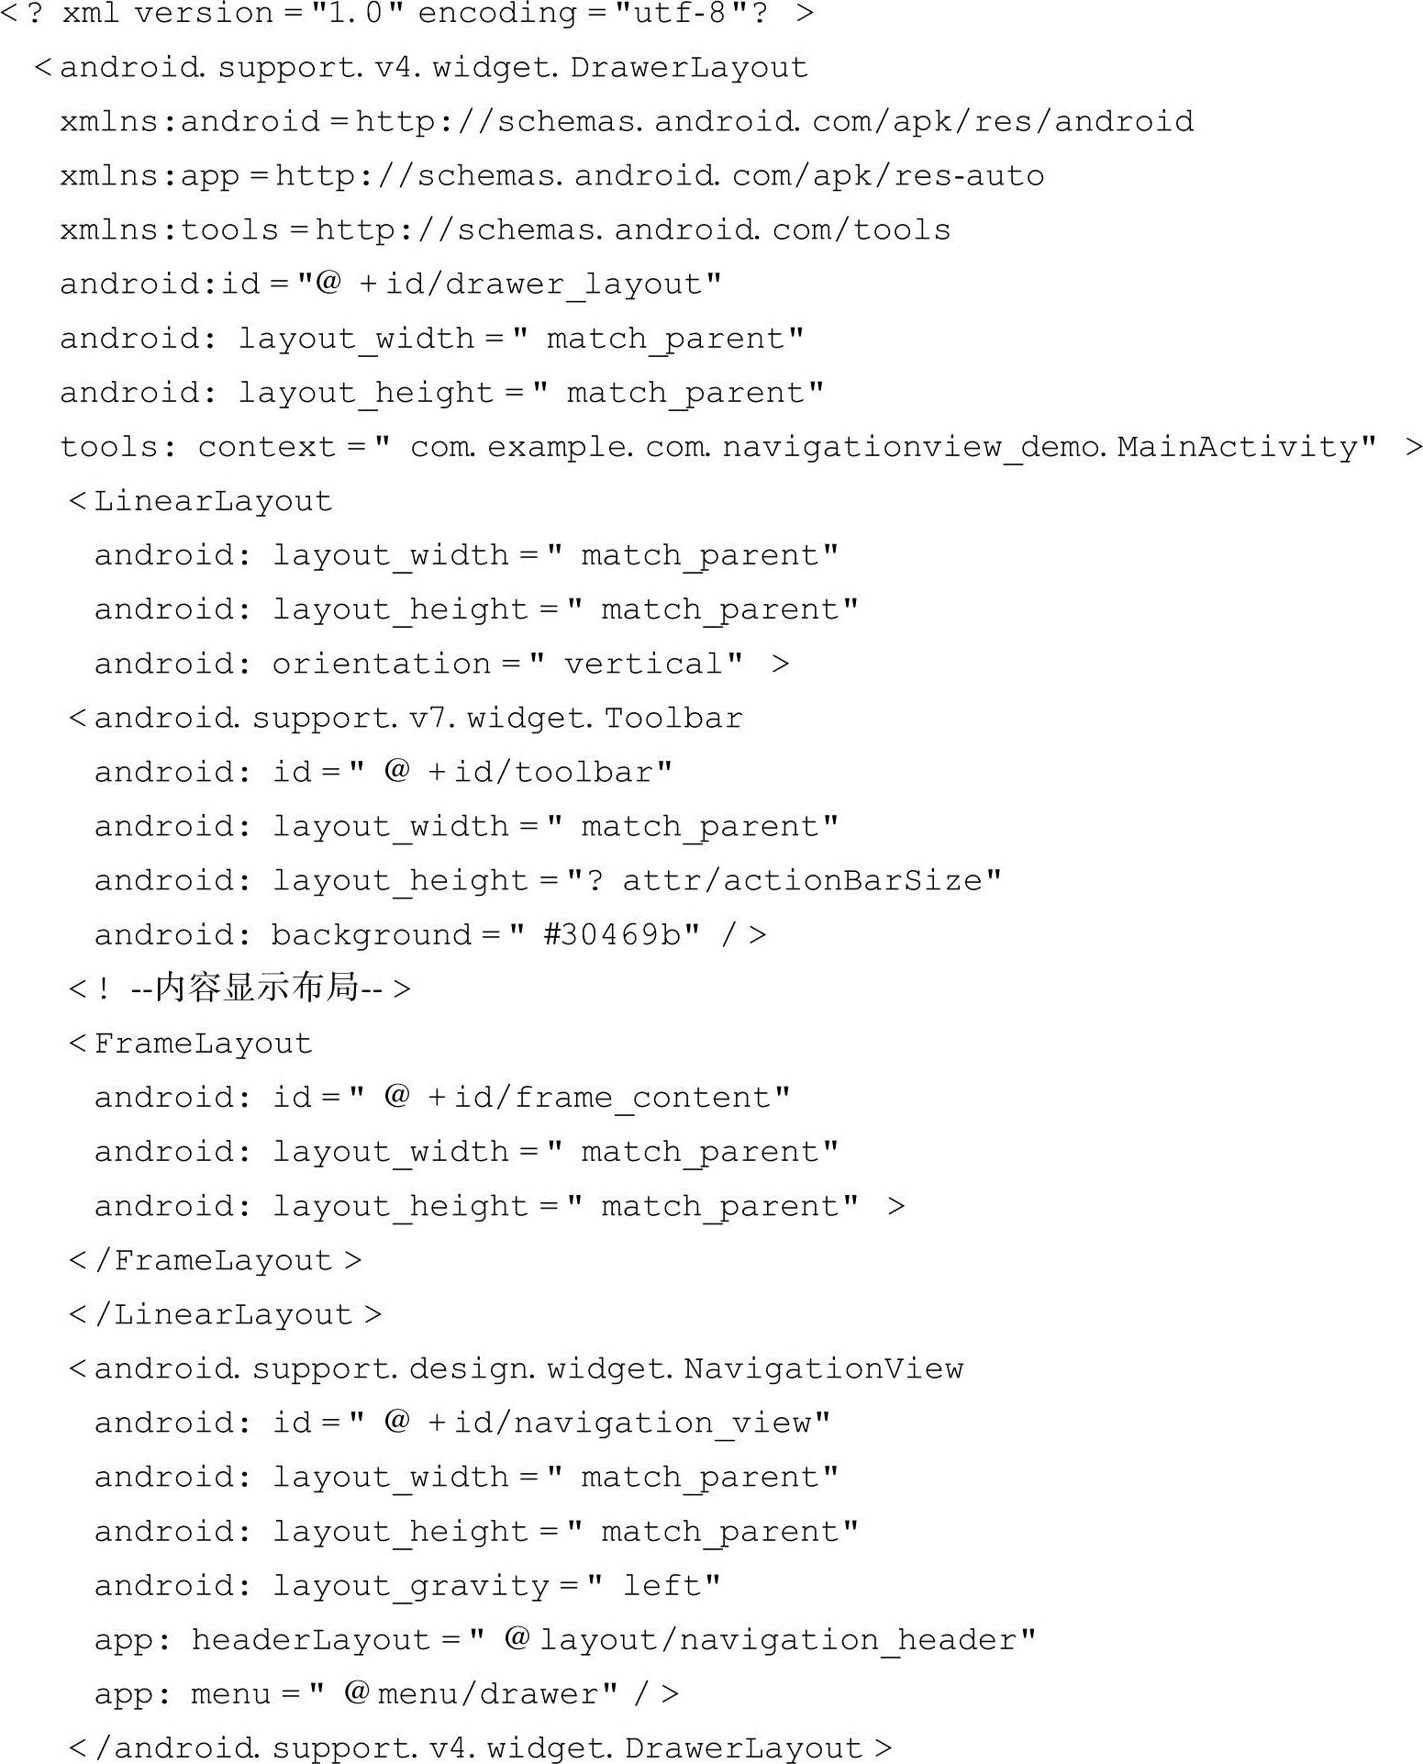Select the #30469b background color value
Screen dimensions: 1423x1764
coord(616,935)
